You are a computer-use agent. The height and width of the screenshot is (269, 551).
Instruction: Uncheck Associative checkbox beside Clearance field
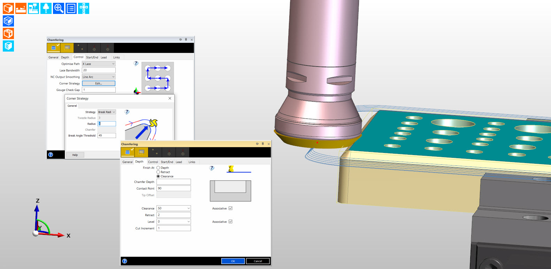(x=230, y=208)
